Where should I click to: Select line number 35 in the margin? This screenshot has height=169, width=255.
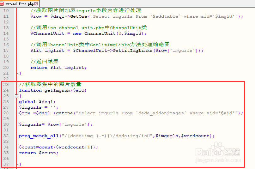(x=6, y=153)
